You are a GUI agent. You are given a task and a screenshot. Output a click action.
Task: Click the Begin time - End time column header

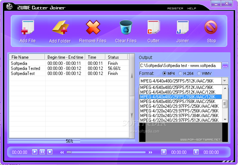(x=65, y=57)
